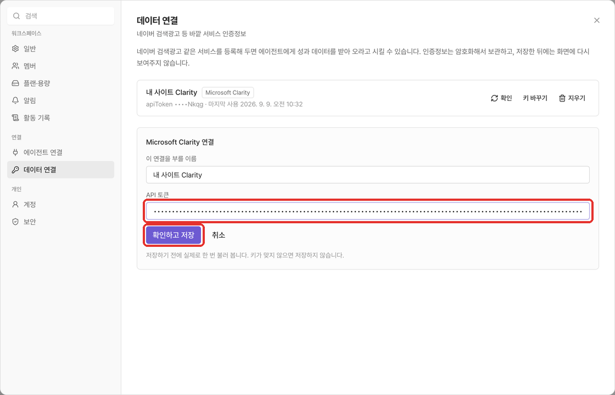Click the 에이전트 연결 plug icon
The width and height of the screenshot is (615, 395).
(15, 153)
